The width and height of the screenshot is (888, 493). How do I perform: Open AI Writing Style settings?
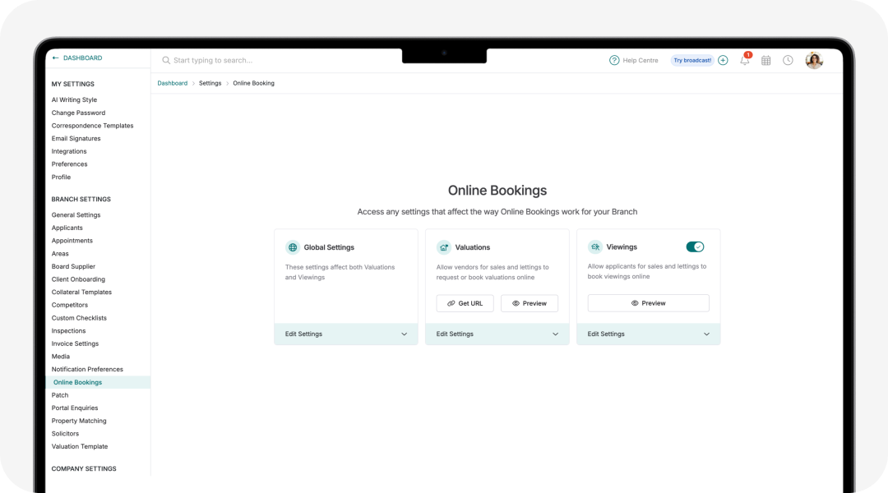point(74,99)
